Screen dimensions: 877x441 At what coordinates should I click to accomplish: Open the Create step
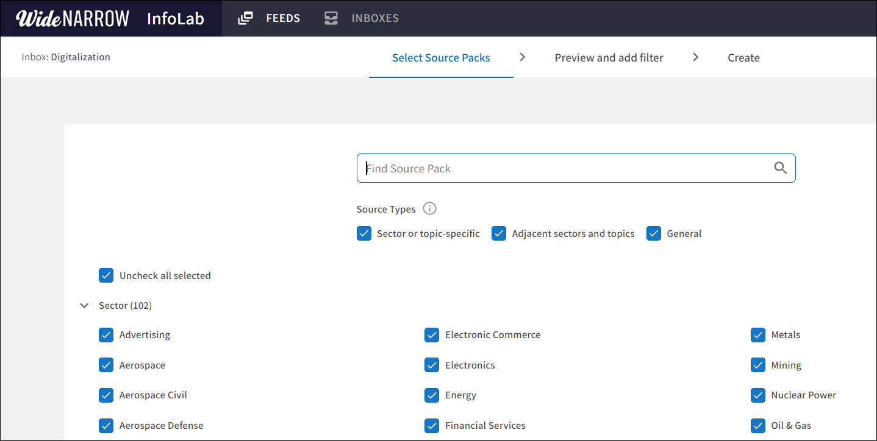point(743,57)
